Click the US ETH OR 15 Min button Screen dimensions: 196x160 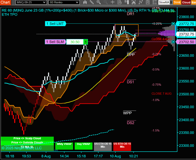pyautogui.click(x=103, y=147)
